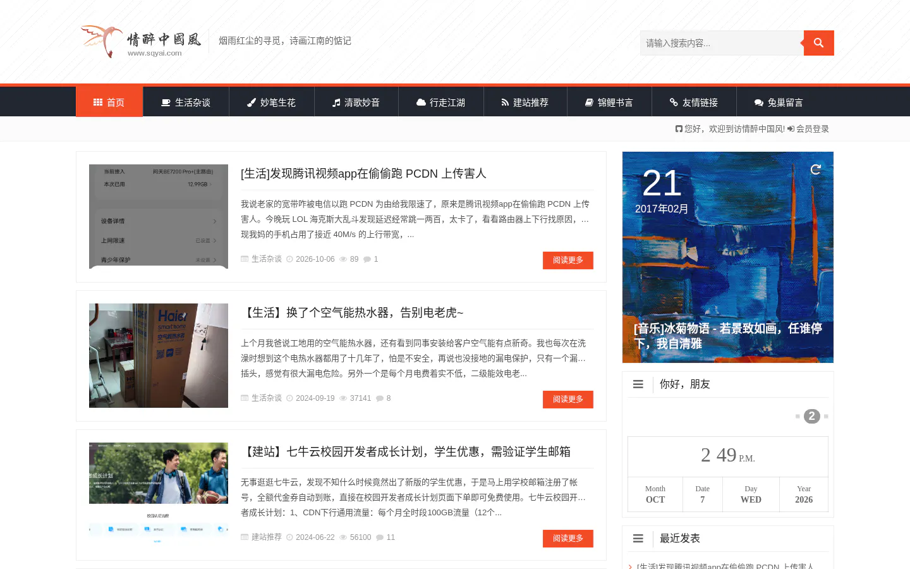Open the 生活杂谈 nav item
The width and height of the screenshot is (910, 569).
186,102
